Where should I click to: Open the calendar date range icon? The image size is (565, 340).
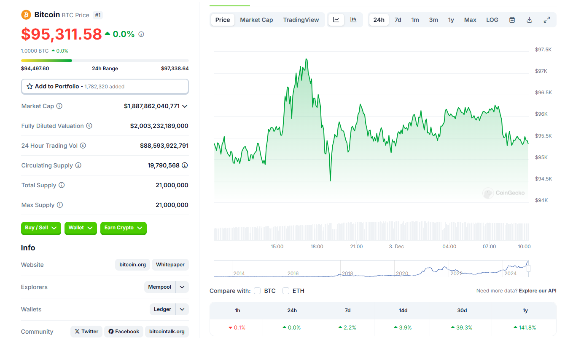point(512,20)
